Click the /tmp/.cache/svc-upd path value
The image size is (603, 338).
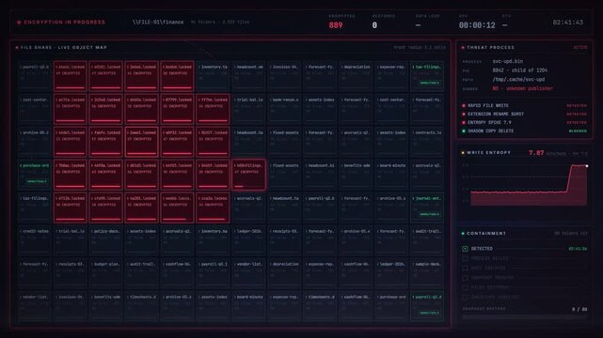[518, 80]
